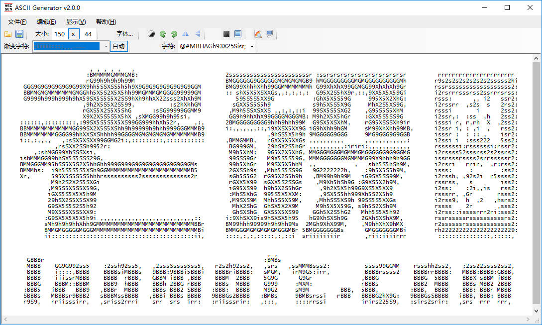Image resolution: width=542 pixels, height=325 pixels.
Task: Click the 字体... font button
Action: point(124,34)
